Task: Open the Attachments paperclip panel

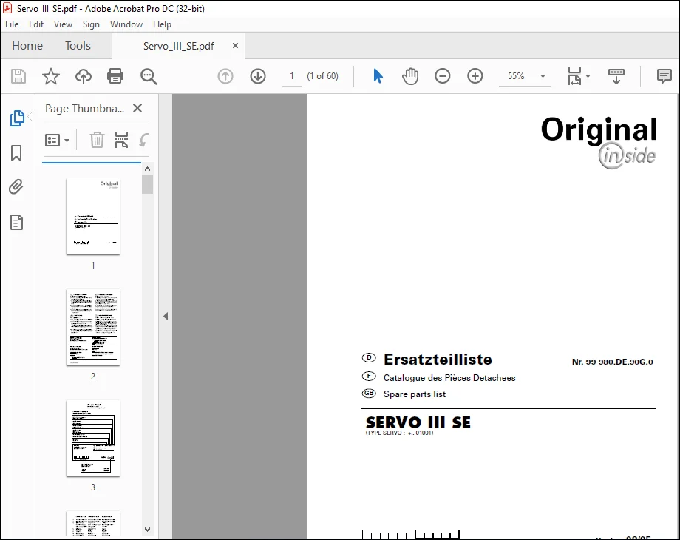Action: [x=16, y=187]
